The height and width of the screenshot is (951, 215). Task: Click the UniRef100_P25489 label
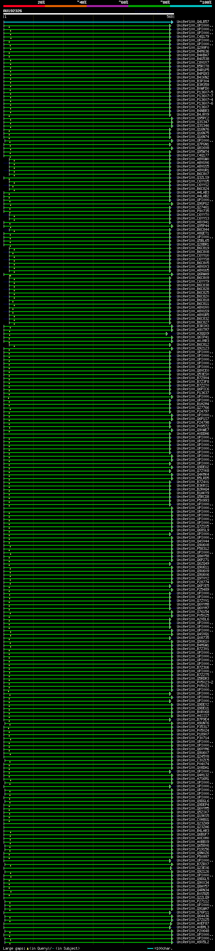tap(193, 589)
